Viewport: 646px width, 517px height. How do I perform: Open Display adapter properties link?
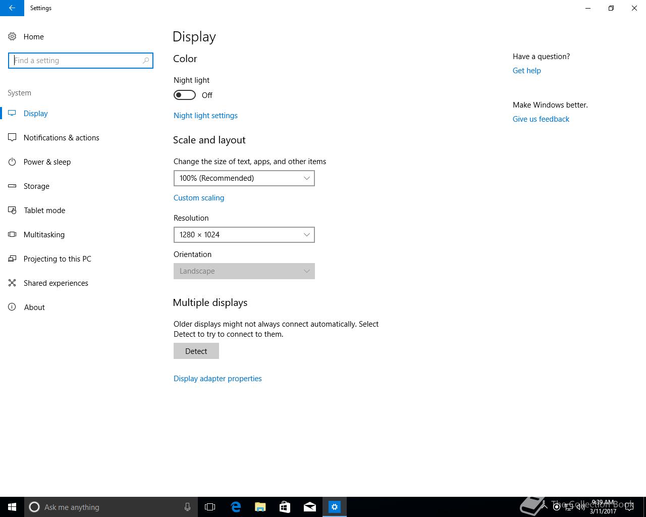point(218,379)
